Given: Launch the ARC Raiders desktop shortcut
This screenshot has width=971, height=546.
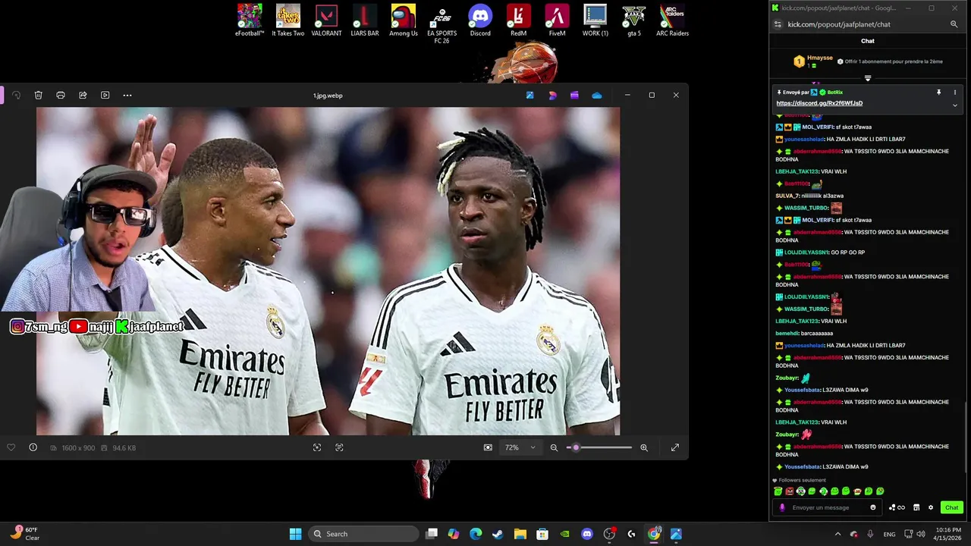Looking at the screenshot, I should [x=672, y=20].
